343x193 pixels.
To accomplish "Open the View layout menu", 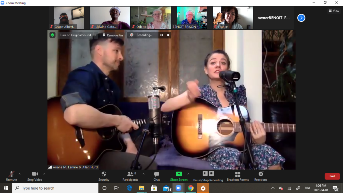I will 334,11.
